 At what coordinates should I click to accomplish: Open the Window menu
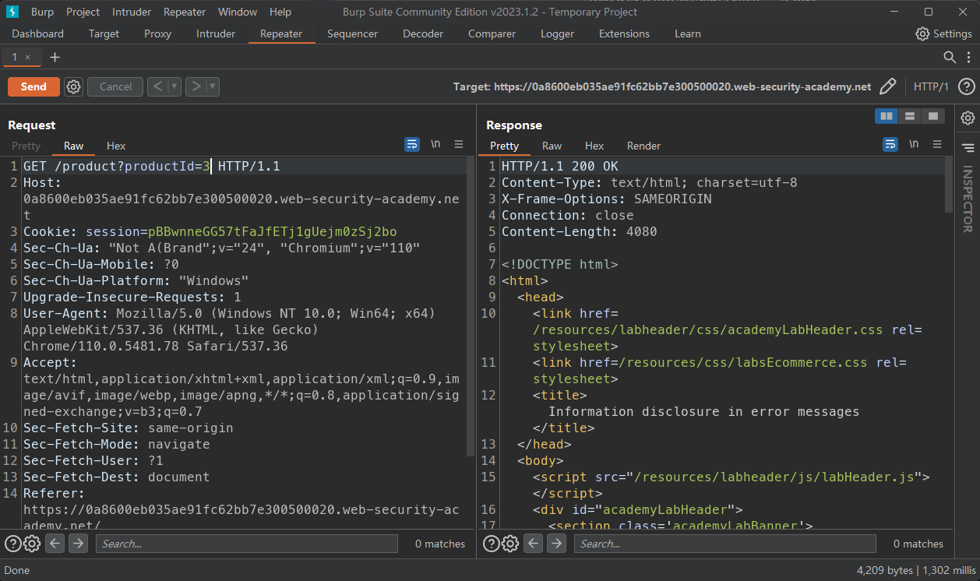click(x=238, y=12)
